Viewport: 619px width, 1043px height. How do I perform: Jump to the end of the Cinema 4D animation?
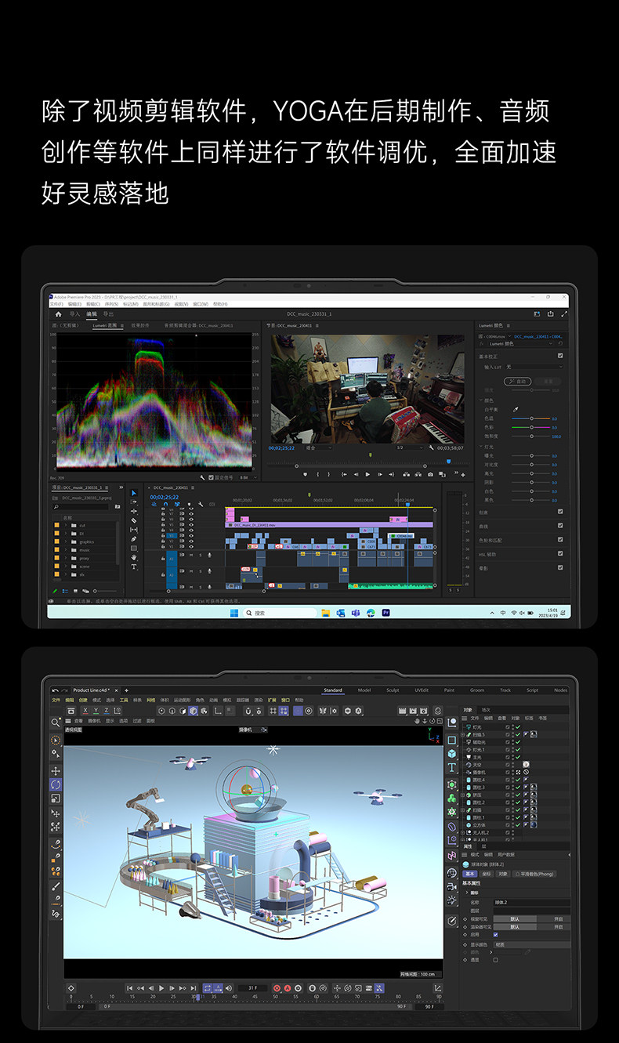tap(192, 988)
